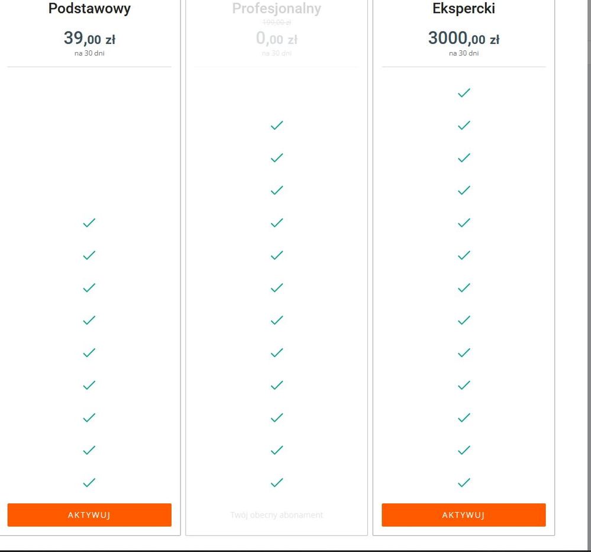Click the AKTYWUJ button under the Podstawowy plan
The height and width of the screenshot is (552, 591).
(89, 515)
